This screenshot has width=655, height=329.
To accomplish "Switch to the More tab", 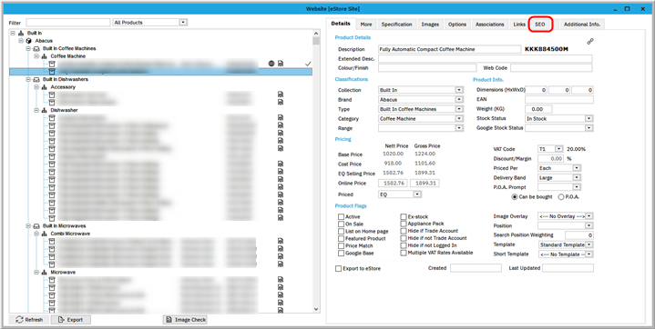I will point(366,25).
